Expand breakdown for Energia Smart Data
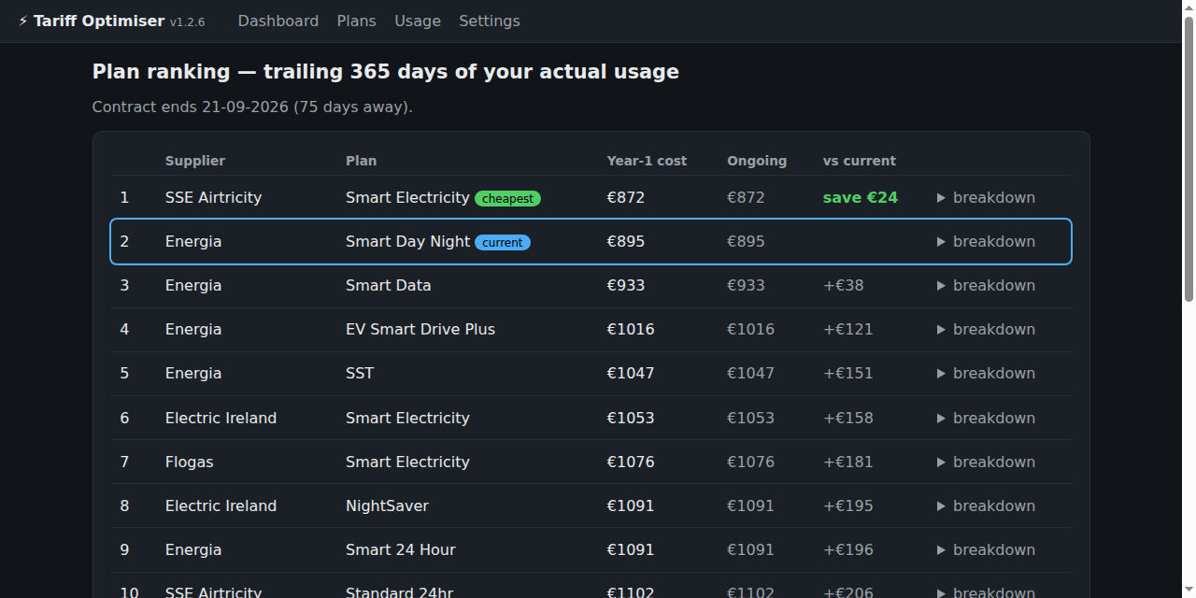The width and height of the screenshot is (1196, 598). tap(986, 285)
